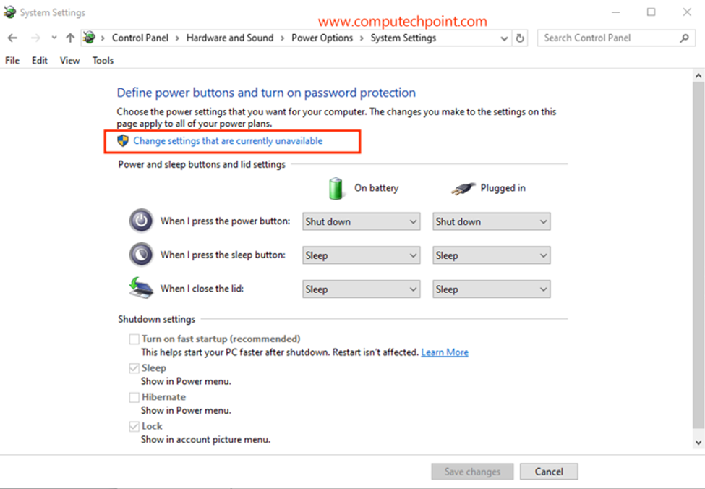Open sleep button Plugged in dropdown

pos(492,255)
